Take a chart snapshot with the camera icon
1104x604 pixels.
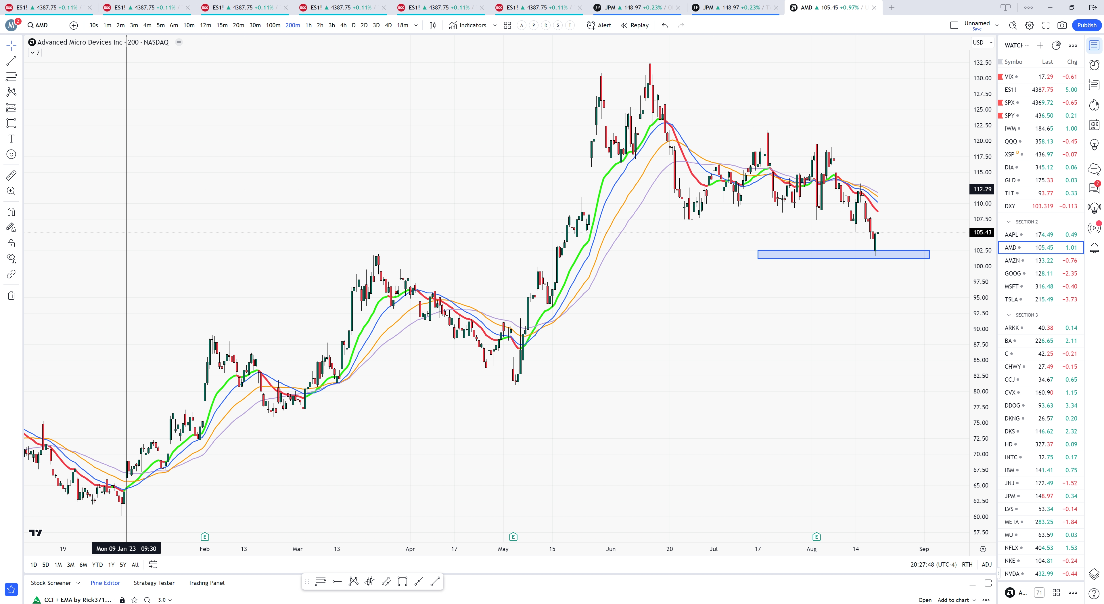pos(1062,25)
